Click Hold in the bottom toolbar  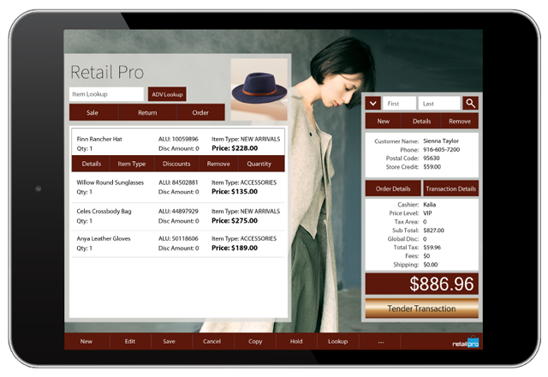click(296, 341)
